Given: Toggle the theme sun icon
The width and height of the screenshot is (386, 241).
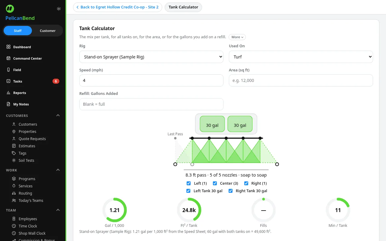Looking at the screenshot, I should (x=59, y=9).
